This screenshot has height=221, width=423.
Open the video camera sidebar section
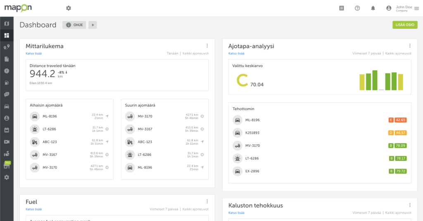[x=7, y=142]
